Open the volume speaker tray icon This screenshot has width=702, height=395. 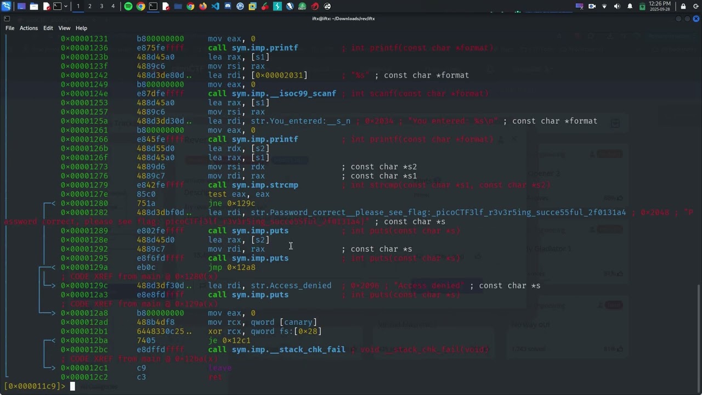pos(617,6)
